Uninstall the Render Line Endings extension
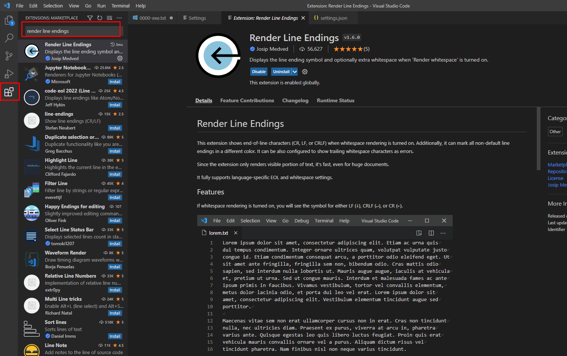 [x=281, y=72]
